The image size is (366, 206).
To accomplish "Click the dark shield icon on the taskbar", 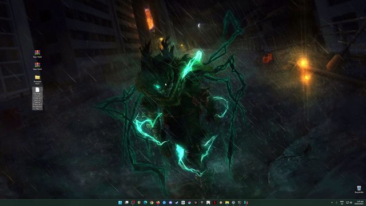I will (202, 203).
